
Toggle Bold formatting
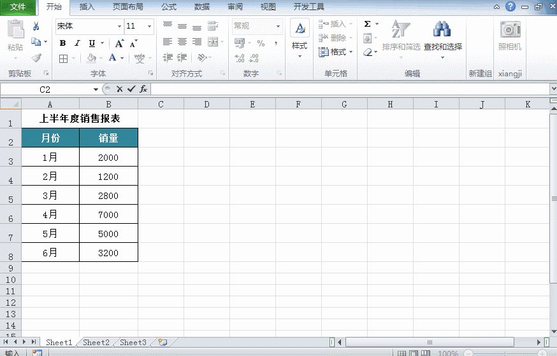(62, 43)
